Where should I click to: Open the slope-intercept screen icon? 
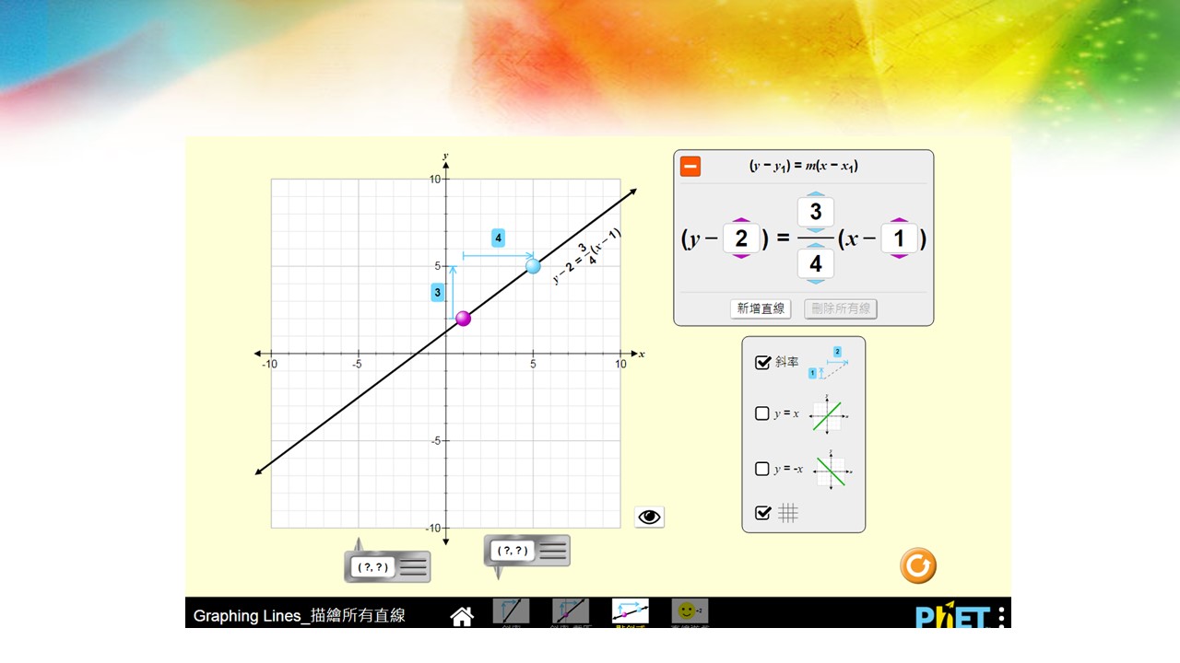point(571,611)
